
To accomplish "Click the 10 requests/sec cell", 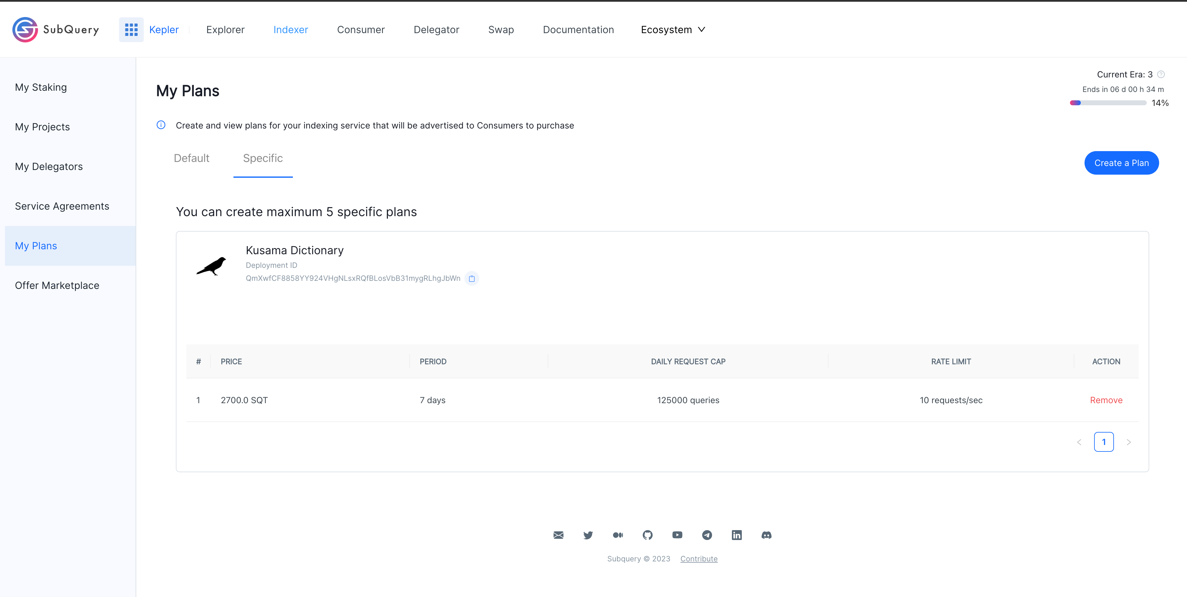I will tap(951, 400).
